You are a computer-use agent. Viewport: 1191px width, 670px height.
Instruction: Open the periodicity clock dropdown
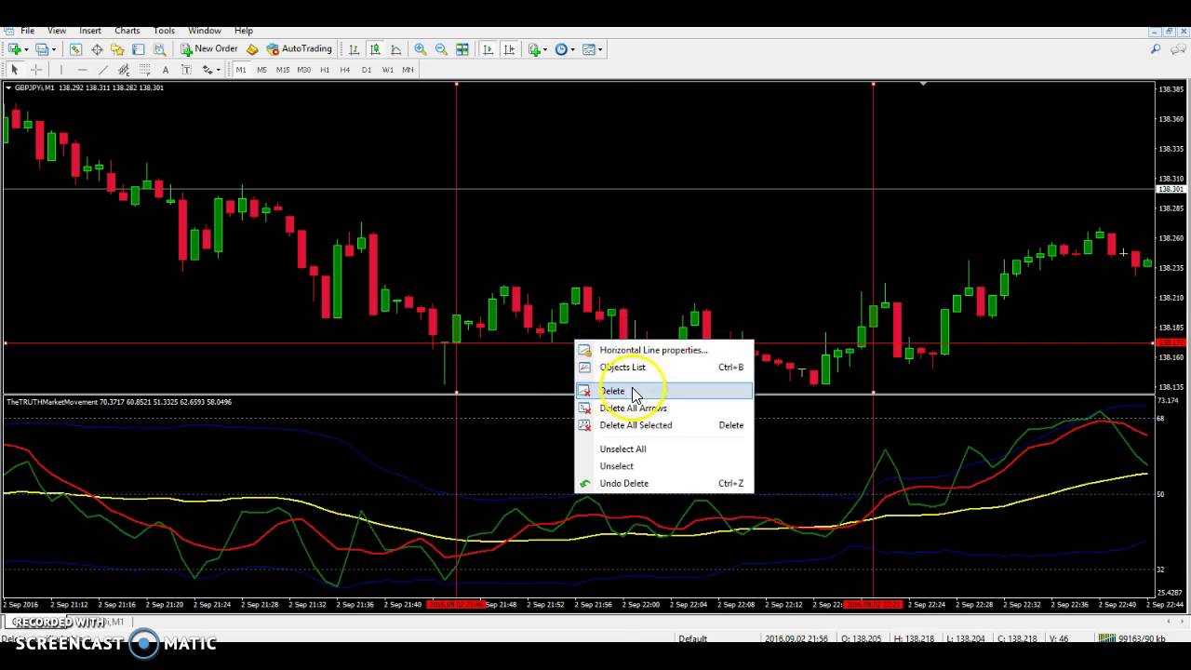[565, 49]
